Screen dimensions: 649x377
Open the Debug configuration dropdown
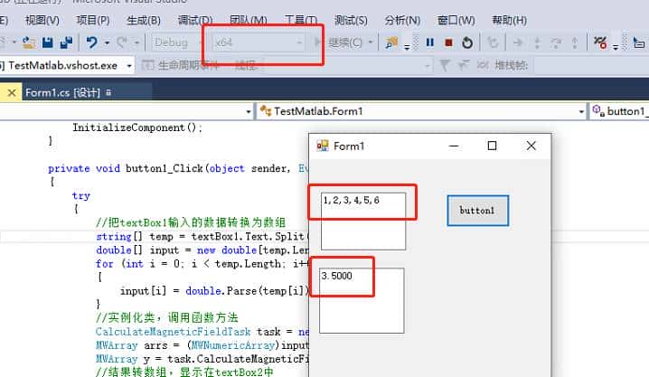pyautogui.click(x=178, y=42)
